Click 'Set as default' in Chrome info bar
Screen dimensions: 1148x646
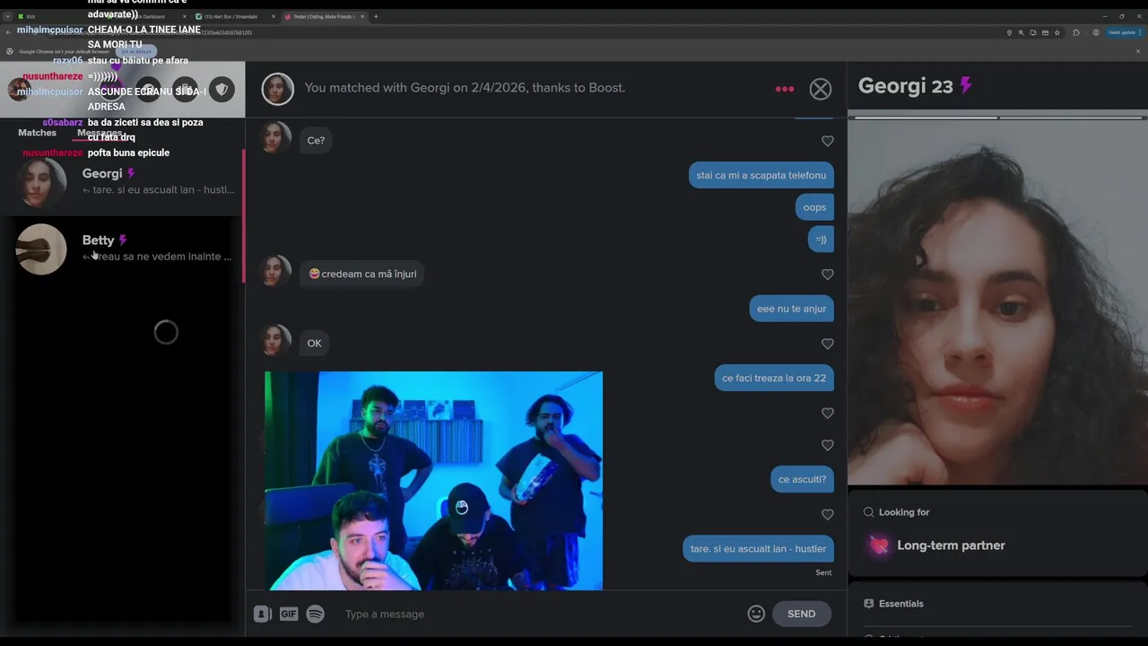coord(136,51)
